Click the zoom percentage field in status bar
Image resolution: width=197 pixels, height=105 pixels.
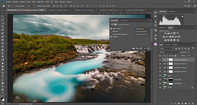click(x=8, y=104)
